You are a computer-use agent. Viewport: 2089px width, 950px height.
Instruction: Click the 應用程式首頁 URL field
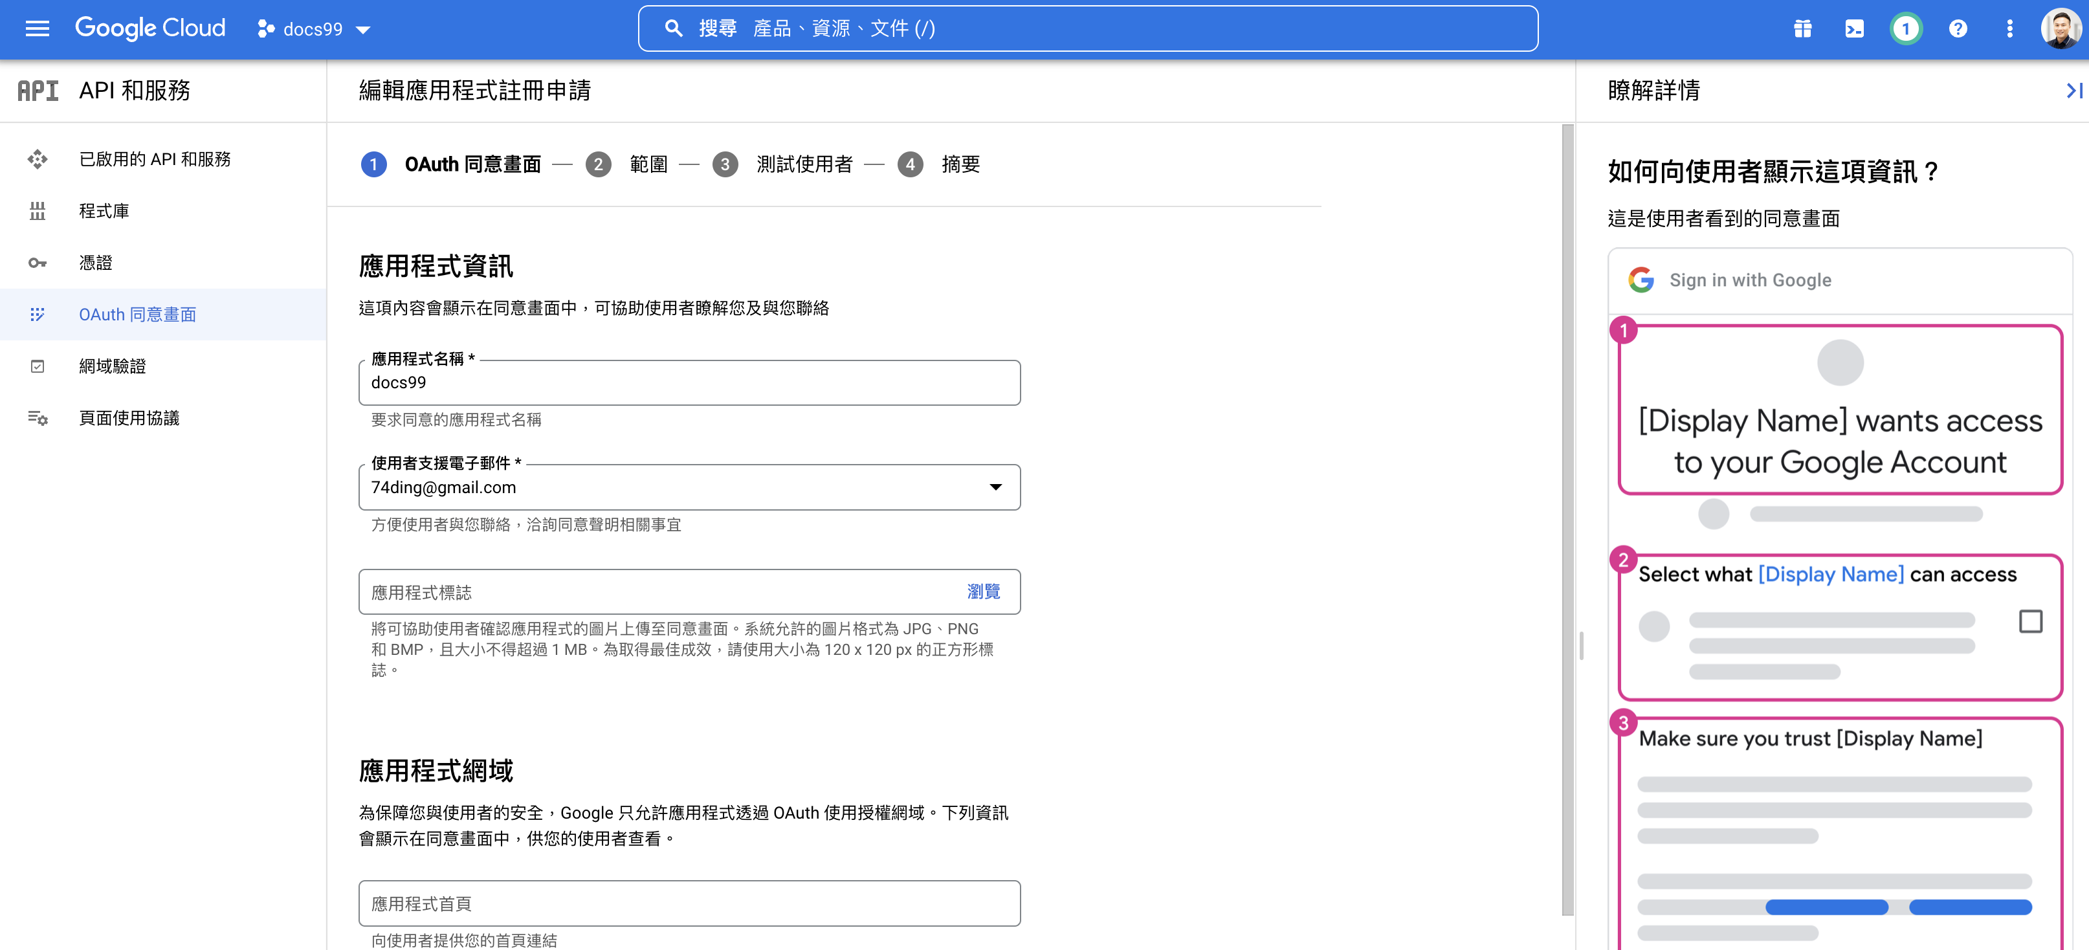pos(689,903)
